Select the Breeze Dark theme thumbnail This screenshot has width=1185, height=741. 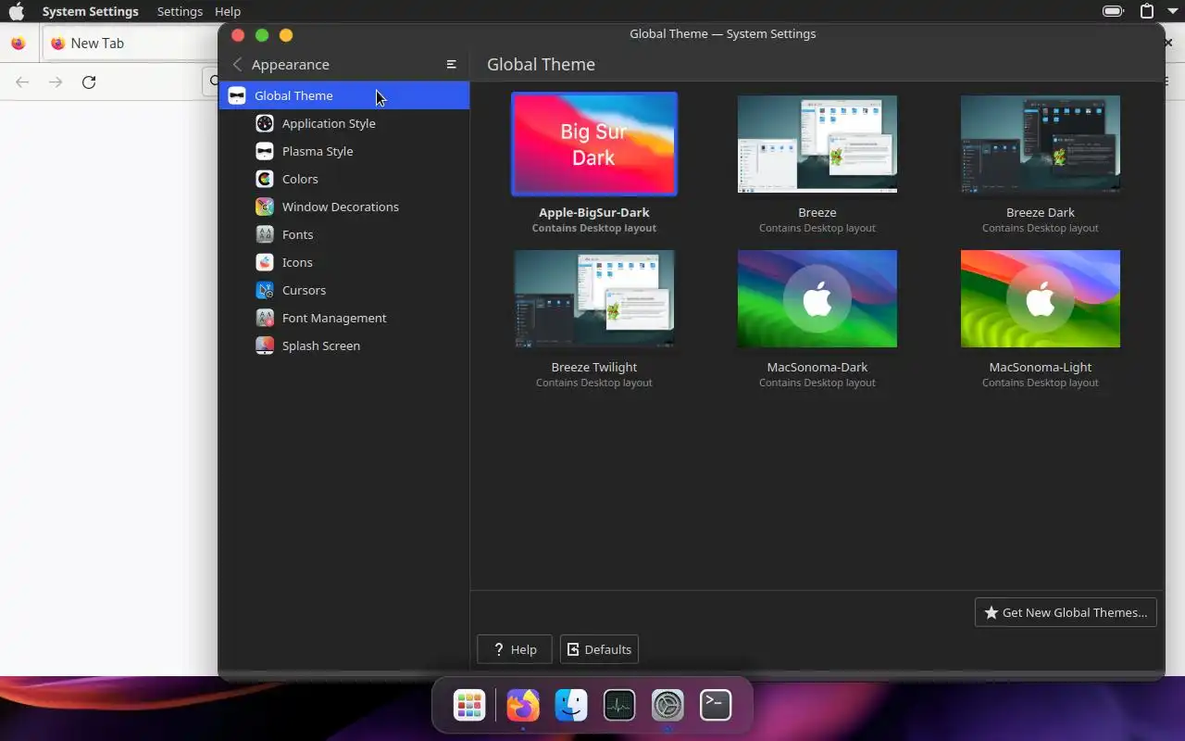click(1041, 144)
